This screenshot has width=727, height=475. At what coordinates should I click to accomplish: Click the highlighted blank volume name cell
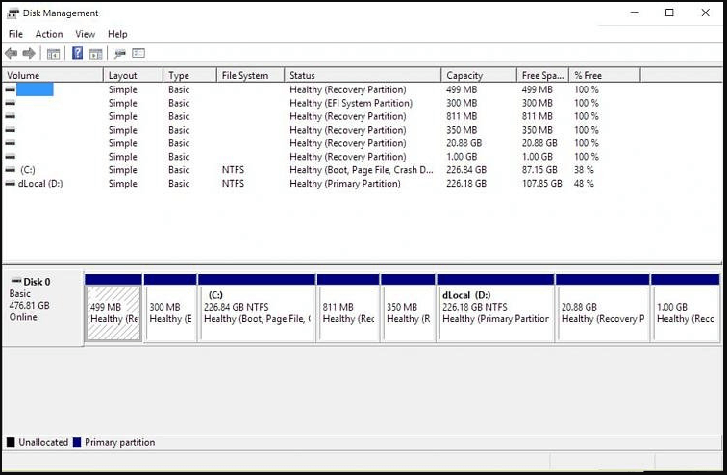coord(35,89)
